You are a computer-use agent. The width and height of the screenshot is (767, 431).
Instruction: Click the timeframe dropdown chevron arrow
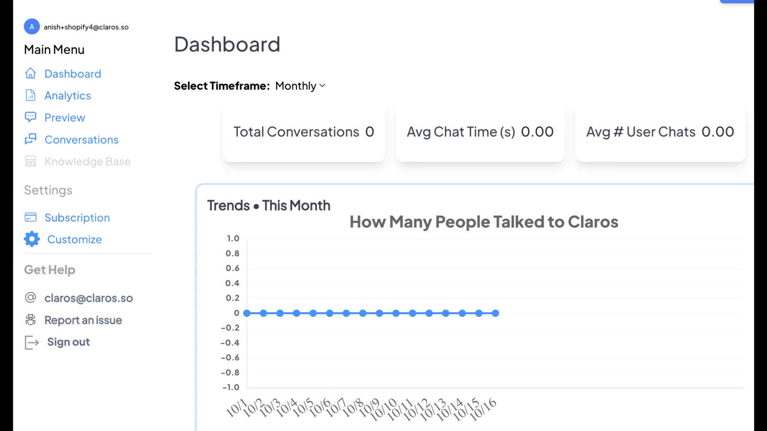pyautogui.click(x=323, y=86)
